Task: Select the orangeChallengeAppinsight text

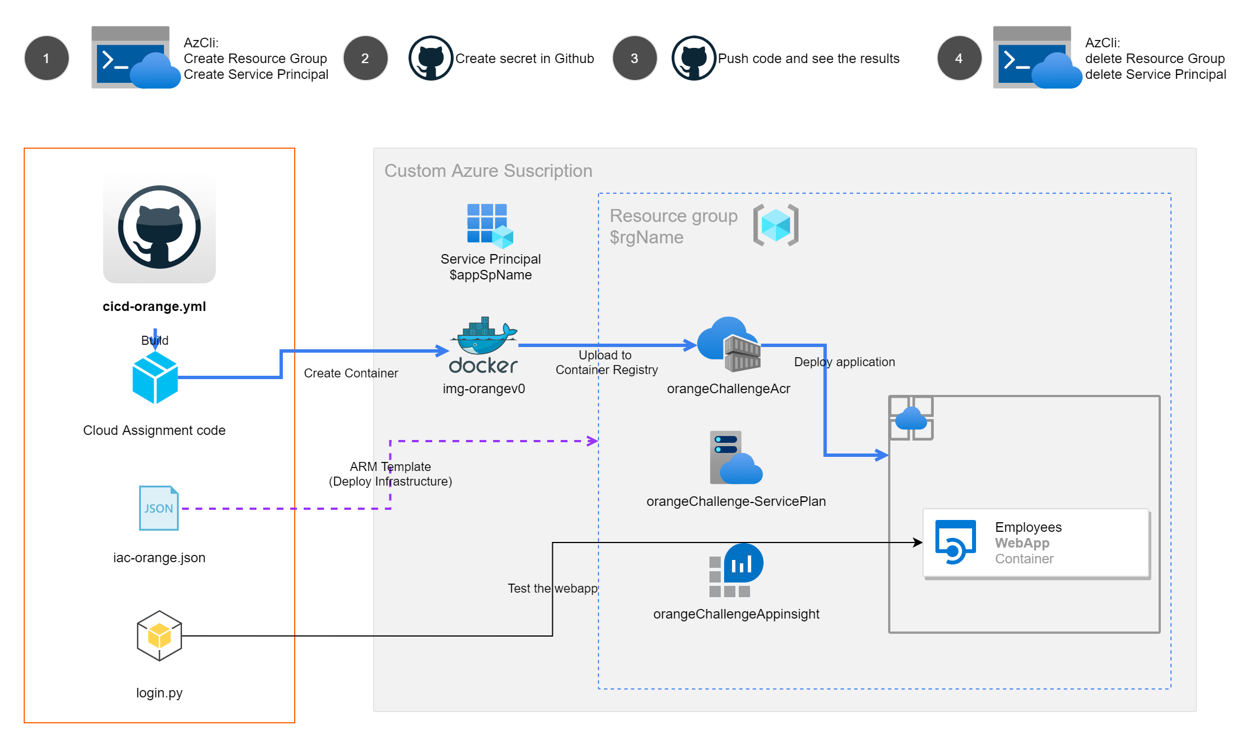Action: point(736,614)
